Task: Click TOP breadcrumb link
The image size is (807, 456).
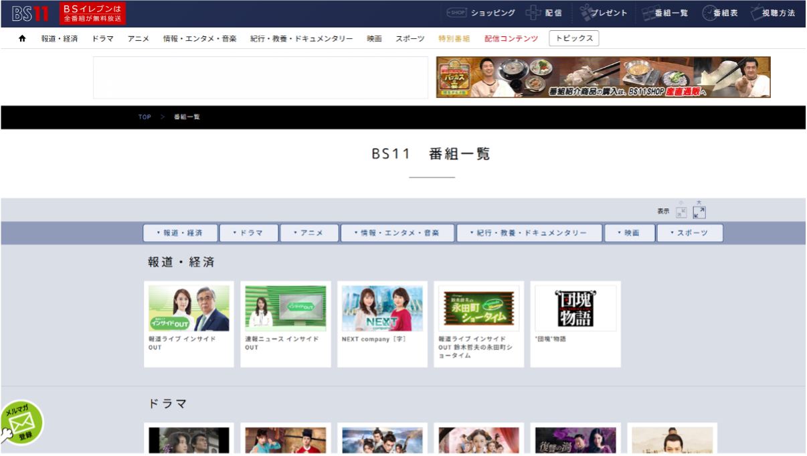Action: tap(145, 117)
